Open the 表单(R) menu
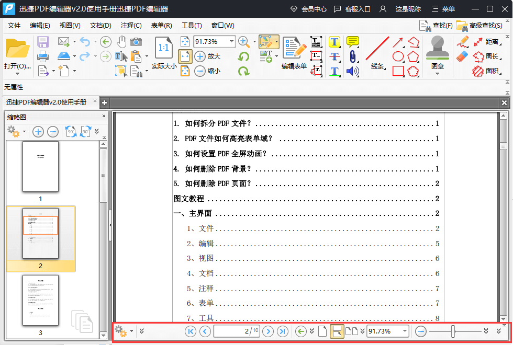 click(162, 26)
